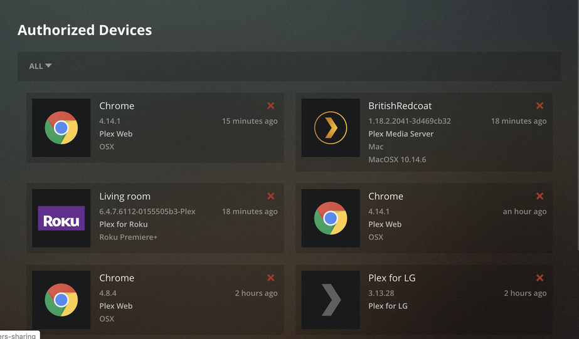The height and width of the screenshot is (339, 579).
Task: Click version 6.4.7.6112-0155505b3-Plex text
Action: click(147, 211)
